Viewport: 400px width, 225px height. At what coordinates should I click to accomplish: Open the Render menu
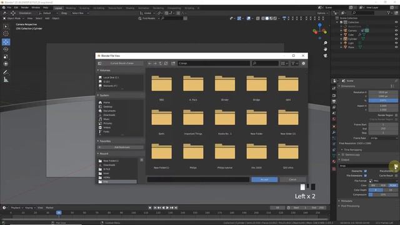click(25, 7)
